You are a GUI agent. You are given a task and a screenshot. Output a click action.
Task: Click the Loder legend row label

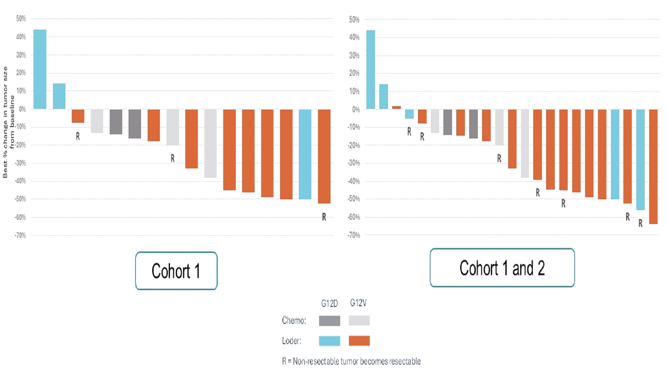coord(292,341)
